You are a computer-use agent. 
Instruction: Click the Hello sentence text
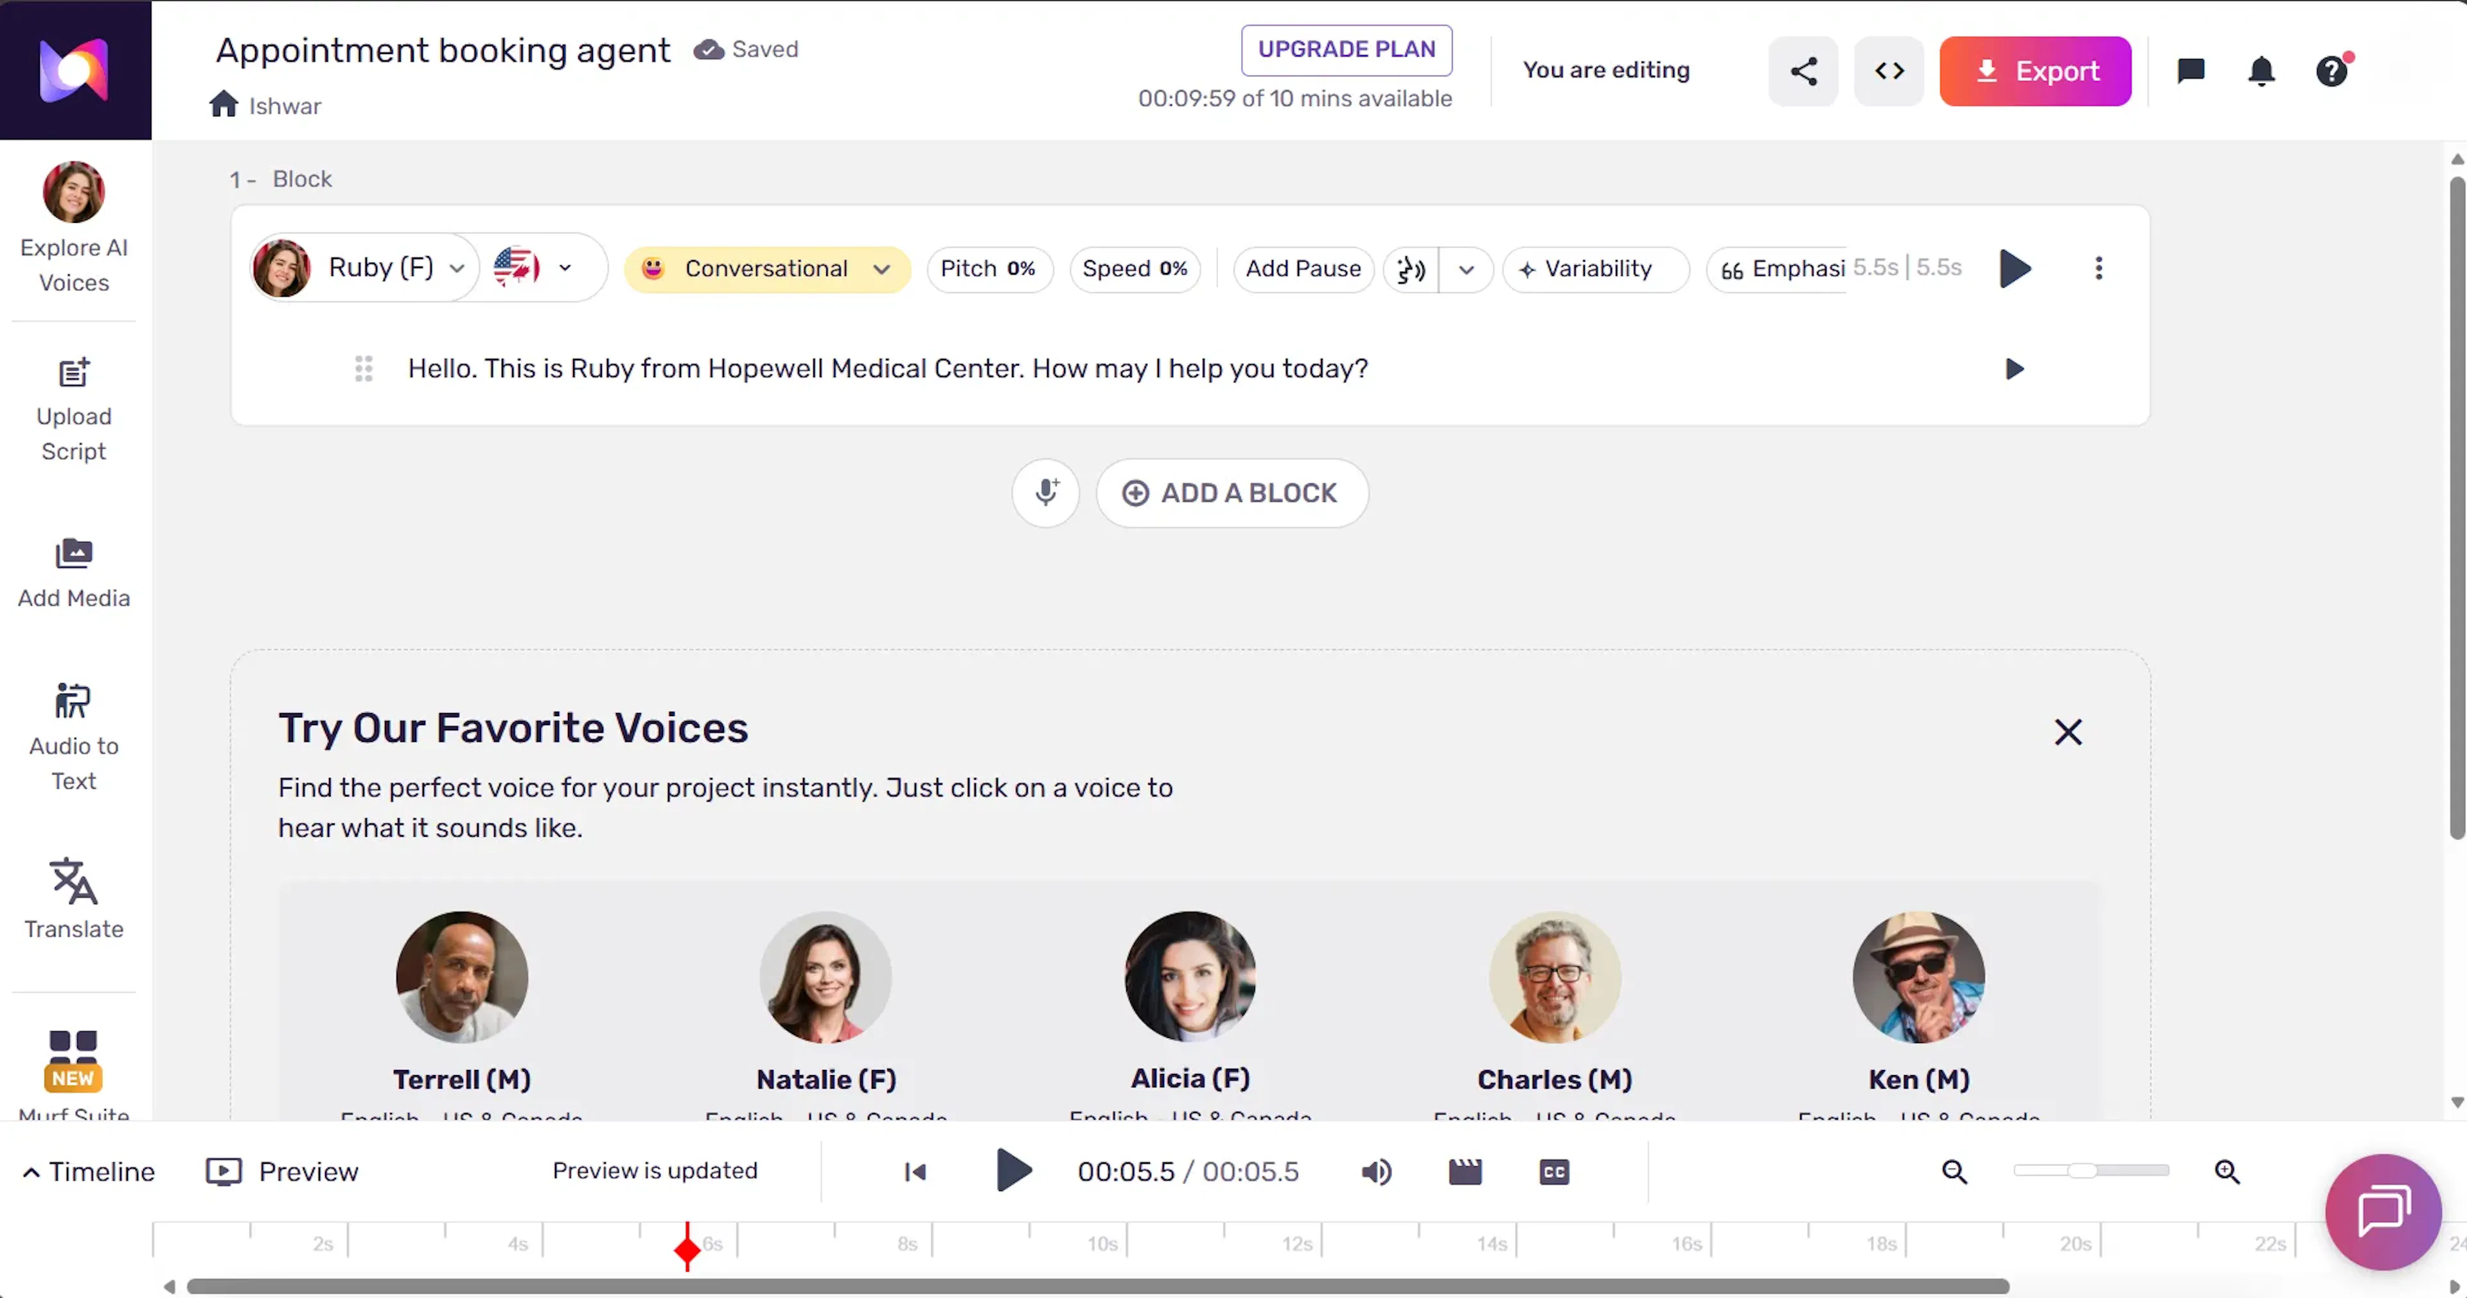888,369
